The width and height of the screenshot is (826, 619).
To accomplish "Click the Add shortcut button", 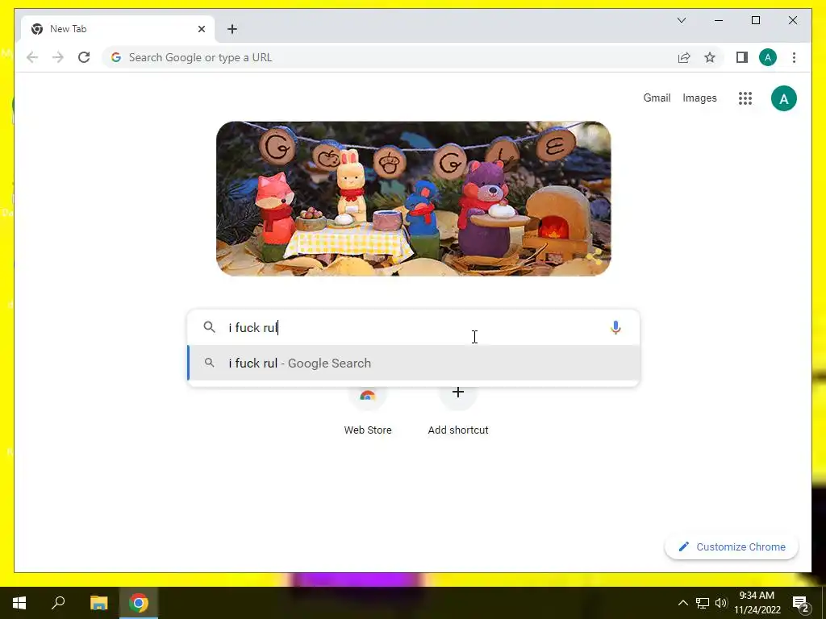I will [458, 412].
